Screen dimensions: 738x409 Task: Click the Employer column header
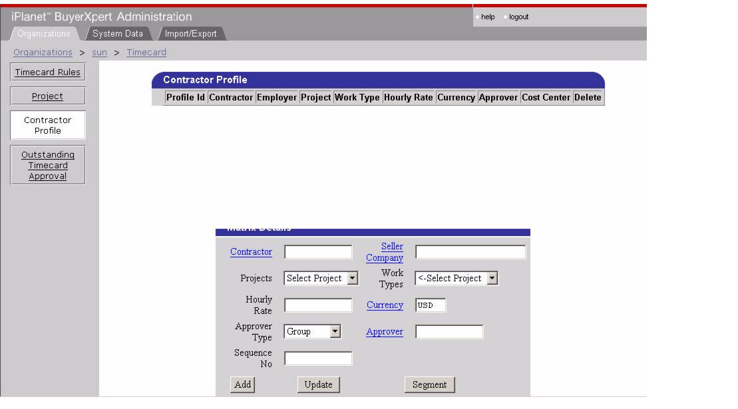coord(277,97)
